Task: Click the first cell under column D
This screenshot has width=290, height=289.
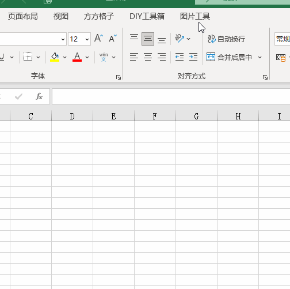Action: (72, 126)
